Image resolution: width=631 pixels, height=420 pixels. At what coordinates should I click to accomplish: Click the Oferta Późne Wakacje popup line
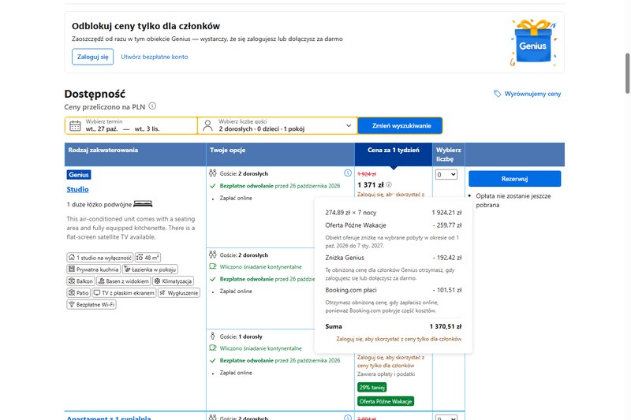point(393,225)
